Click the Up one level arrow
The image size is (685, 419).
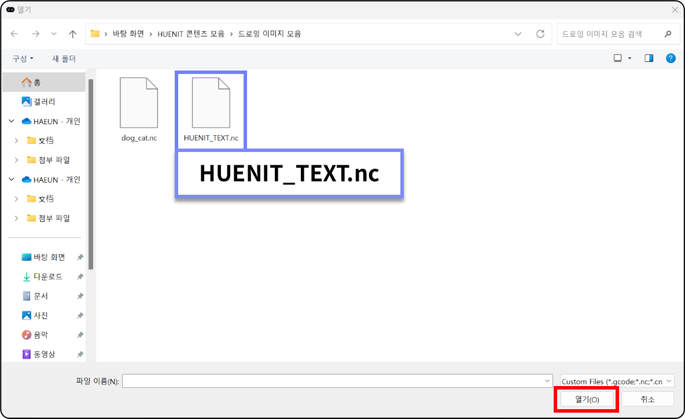73,34
